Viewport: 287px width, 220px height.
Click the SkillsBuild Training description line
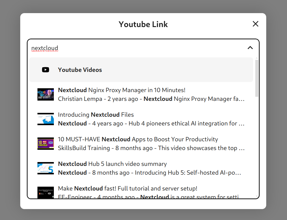click(x=151, y=148)
